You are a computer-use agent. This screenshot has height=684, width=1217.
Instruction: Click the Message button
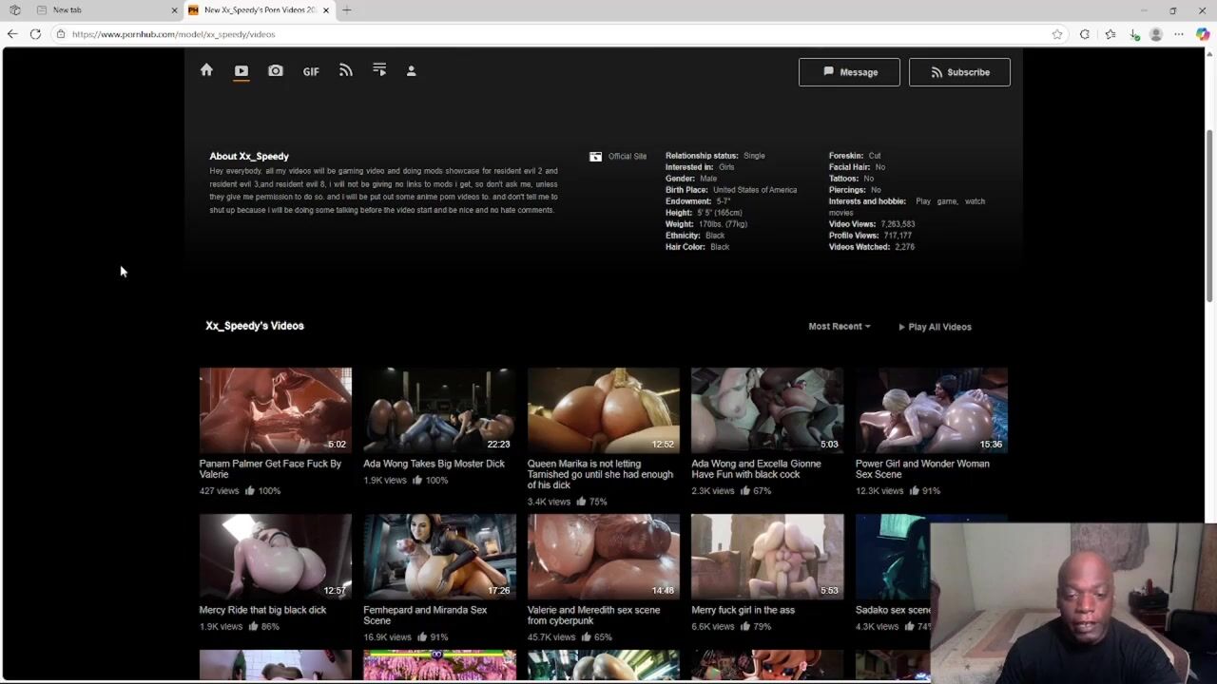click(849, 72)
